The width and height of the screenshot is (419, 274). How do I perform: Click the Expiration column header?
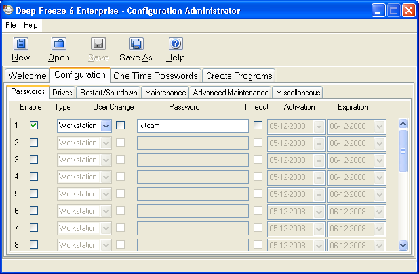[x=353, y=107]
